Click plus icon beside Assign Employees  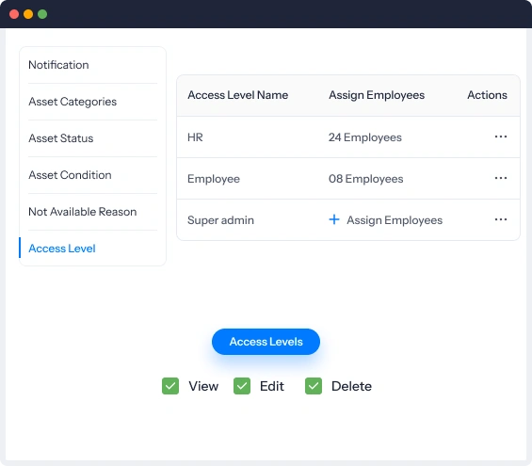click(x=334, y=219)
